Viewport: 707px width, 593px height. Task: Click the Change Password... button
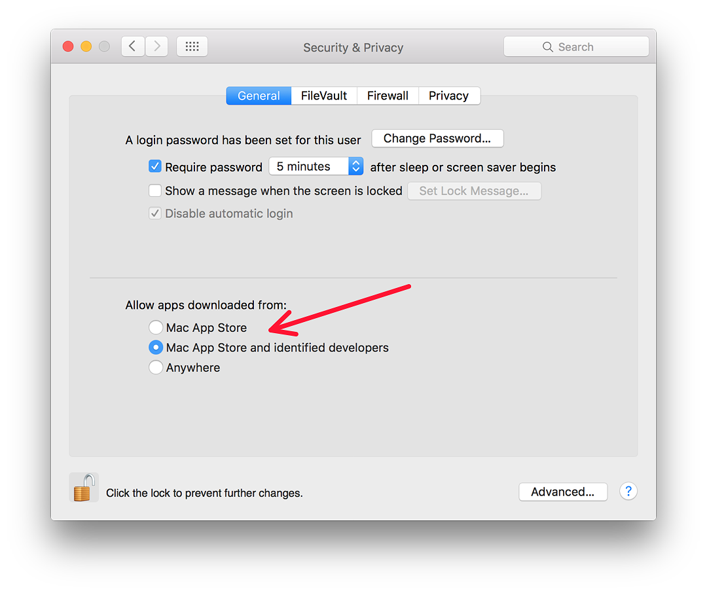[x=437, y=139]
